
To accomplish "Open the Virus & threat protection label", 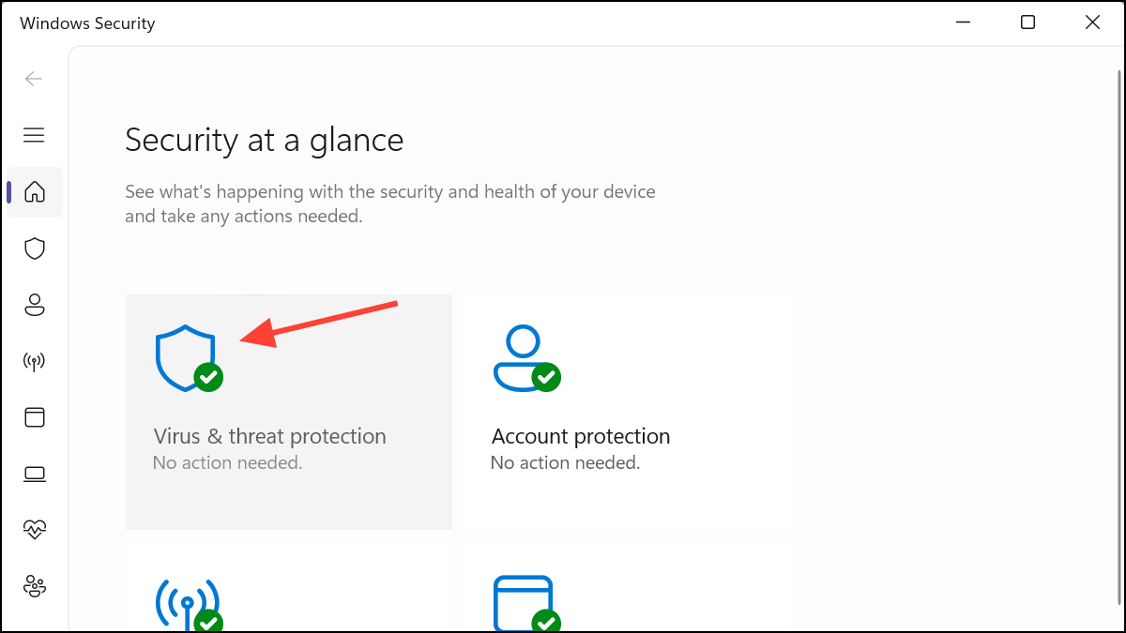I will point(270,436).
